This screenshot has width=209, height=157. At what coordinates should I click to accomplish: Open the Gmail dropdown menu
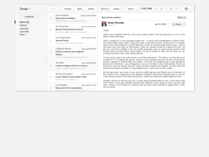(x=25, y=9)
